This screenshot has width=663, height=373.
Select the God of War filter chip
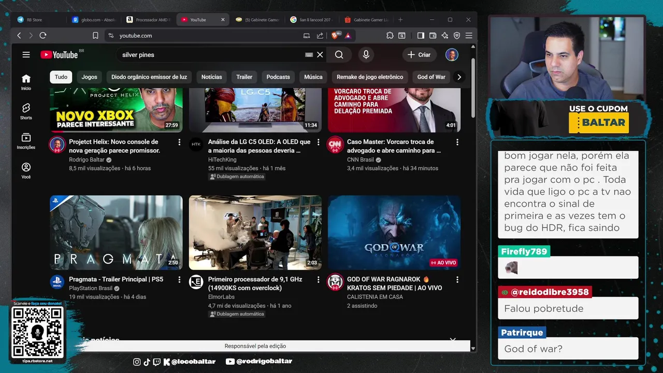click(x=431, y=77)
